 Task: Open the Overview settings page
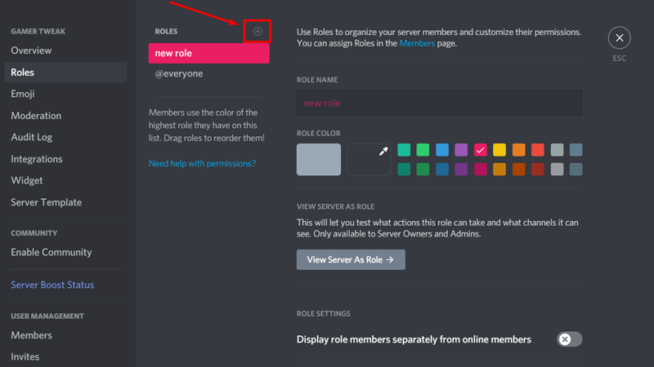31,51
